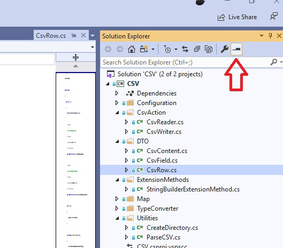This screenshot has height=248, width=283.
Task: Select the ParseCSV.cs file
Action: [163, 237]
